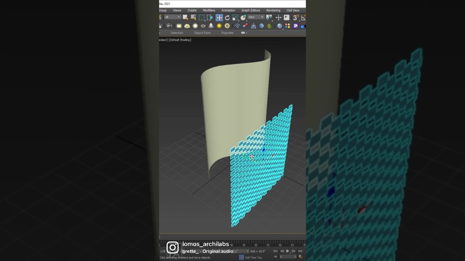The height and width of the screenshot is (261, 465).
Task: Click timeline tick at frame 55
Action: tap(268, 245)
